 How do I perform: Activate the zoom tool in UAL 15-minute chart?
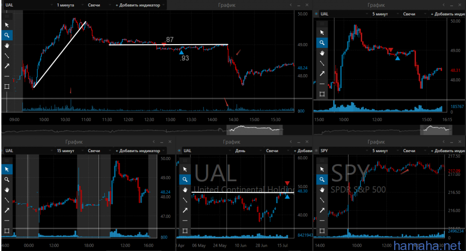(7, 179)
